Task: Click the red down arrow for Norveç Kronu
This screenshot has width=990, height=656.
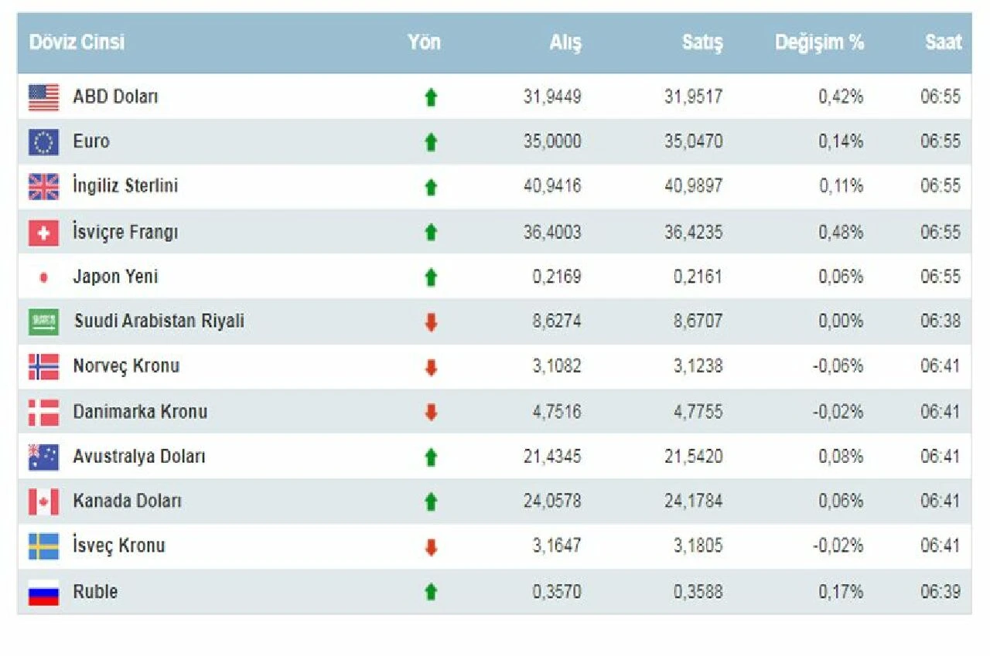Action: click(x=431, y=366)
